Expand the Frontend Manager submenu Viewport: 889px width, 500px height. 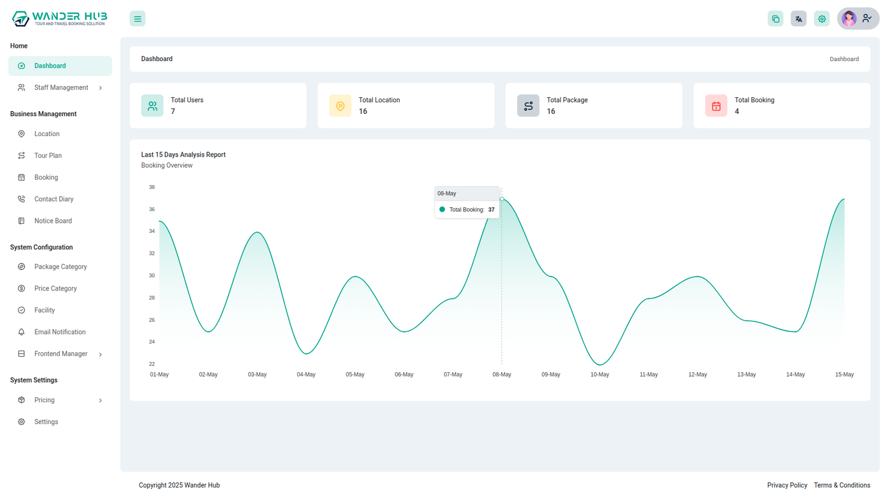(x=100, y=354)
